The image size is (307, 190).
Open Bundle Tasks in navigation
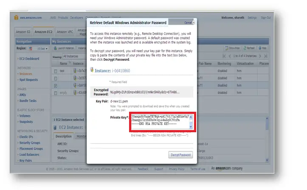click(28, 101)
